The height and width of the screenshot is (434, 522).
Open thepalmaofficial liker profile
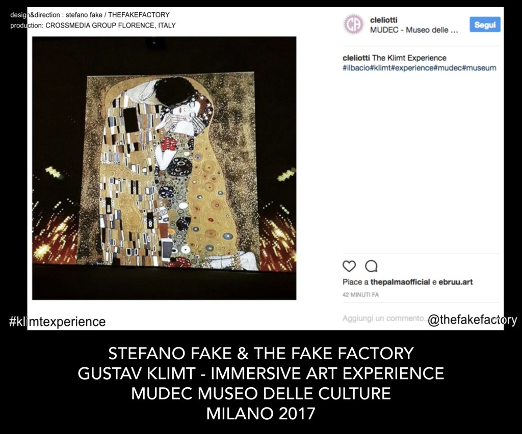pos(400,282)
